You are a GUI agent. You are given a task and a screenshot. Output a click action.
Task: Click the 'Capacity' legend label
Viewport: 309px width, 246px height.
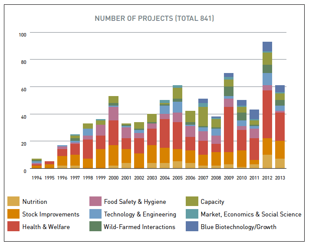213,202
